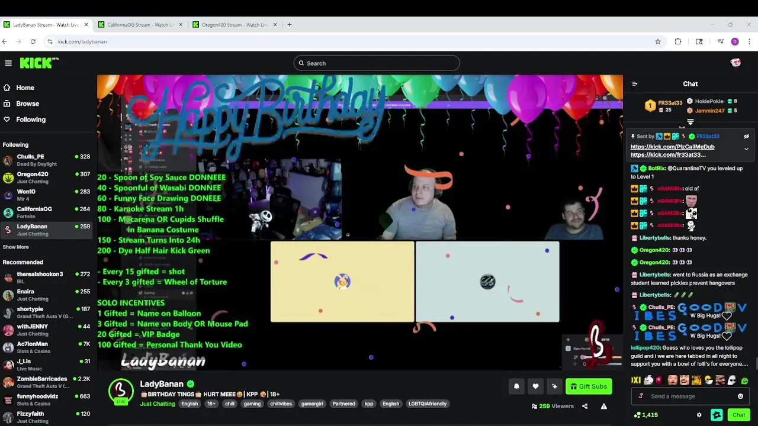The height and width of the screenshot is (426, 758).
Task: Open Chrome three-dot menu
Action: point(749,41)
